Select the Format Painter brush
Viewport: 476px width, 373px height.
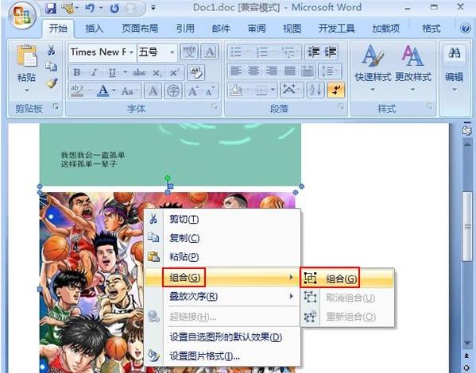pos(52,83)
